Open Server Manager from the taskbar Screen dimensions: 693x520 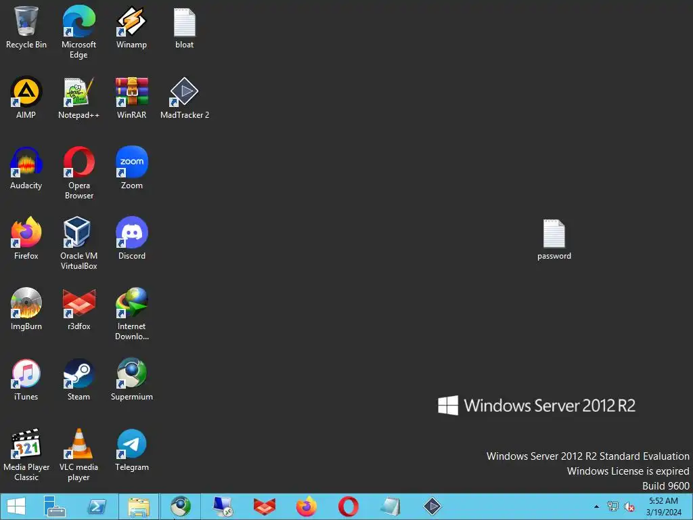pos(55,506)
